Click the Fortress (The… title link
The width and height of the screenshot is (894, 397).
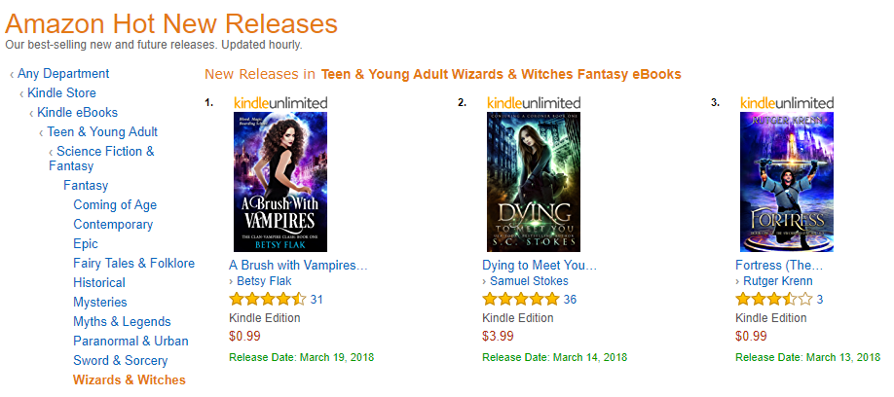tap(779, 265)
